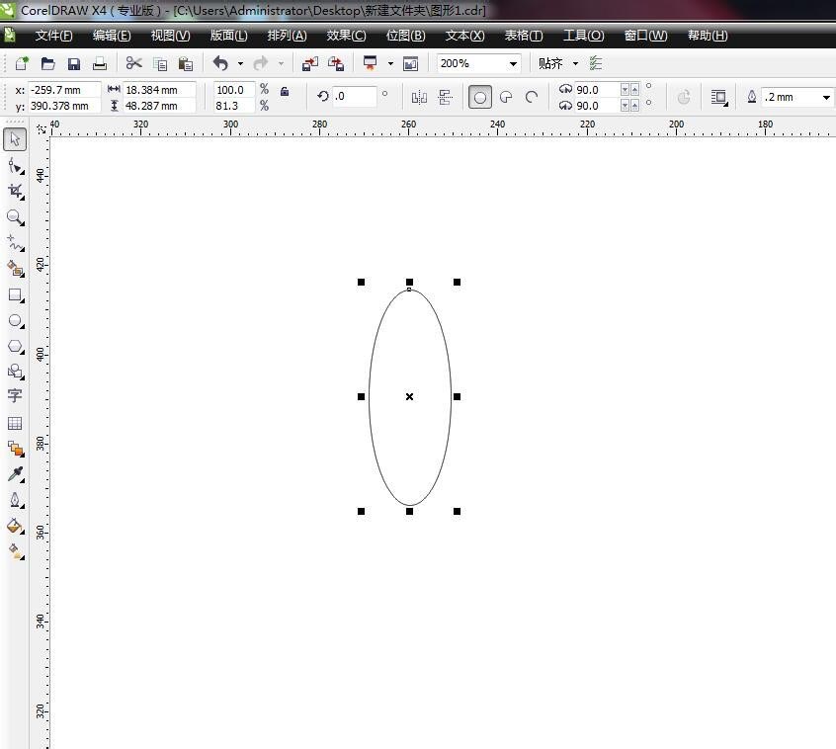Expand the snap to (贴齐) dropdown
Screen dimensions: 836x749
pos(575,63)
